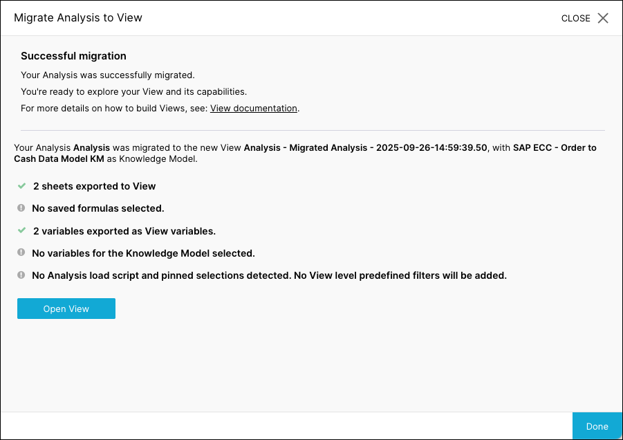Click green checkmark beside variables exported
The height and width of the screenshot is (440, 623).
[x=21, y=230]
